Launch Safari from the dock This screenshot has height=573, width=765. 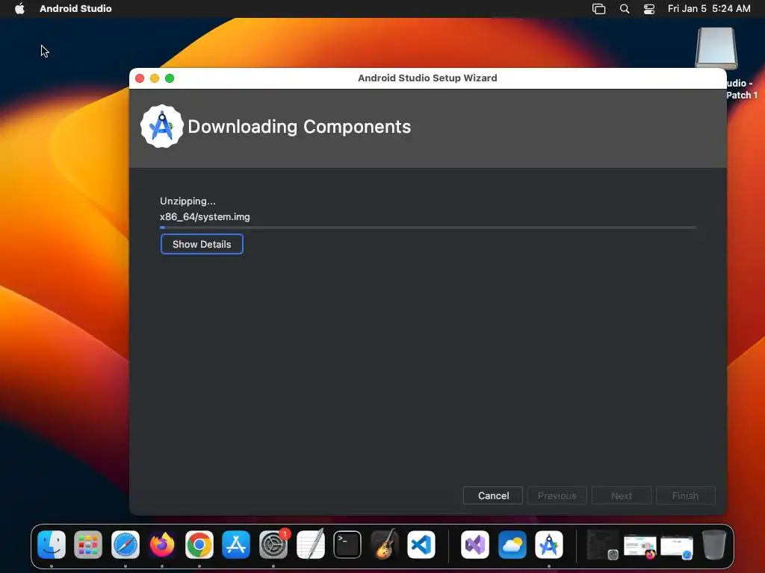[x=126, y=544]
